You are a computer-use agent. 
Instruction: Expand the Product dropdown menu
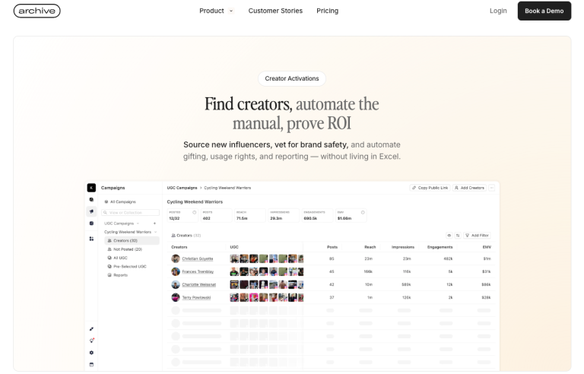216,11
